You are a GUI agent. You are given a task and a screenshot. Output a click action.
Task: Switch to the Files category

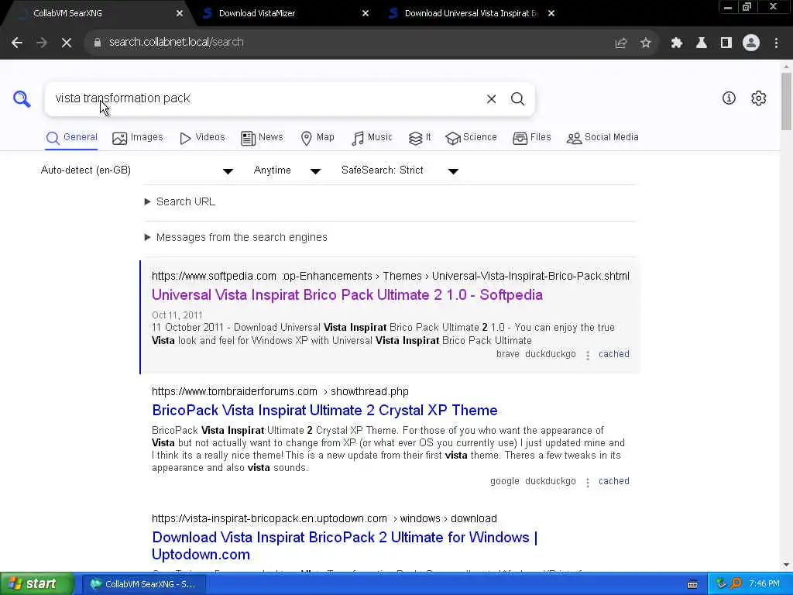tap(531, 138)
